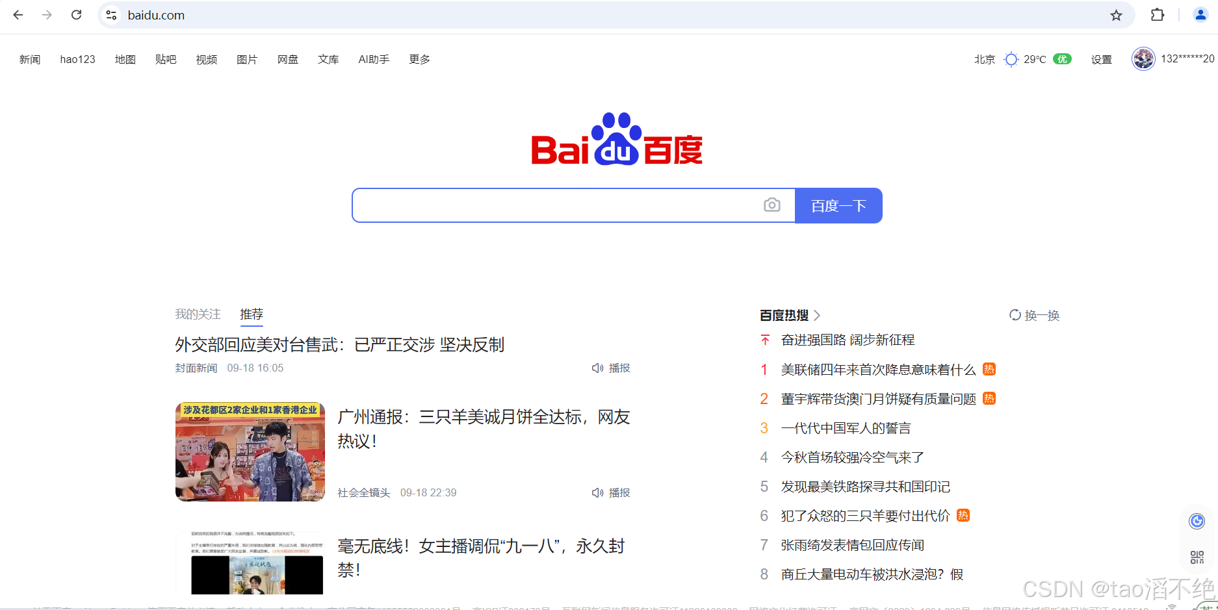Click the green air quality 优 badge
The height and width of the screenshot is (610, 1218).
1062,59
